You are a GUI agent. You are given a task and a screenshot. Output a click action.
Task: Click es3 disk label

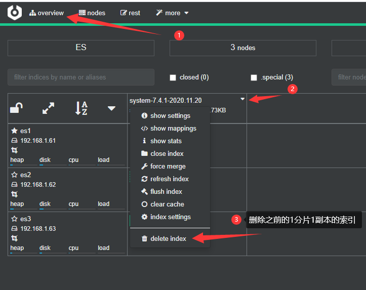[45, 248]
